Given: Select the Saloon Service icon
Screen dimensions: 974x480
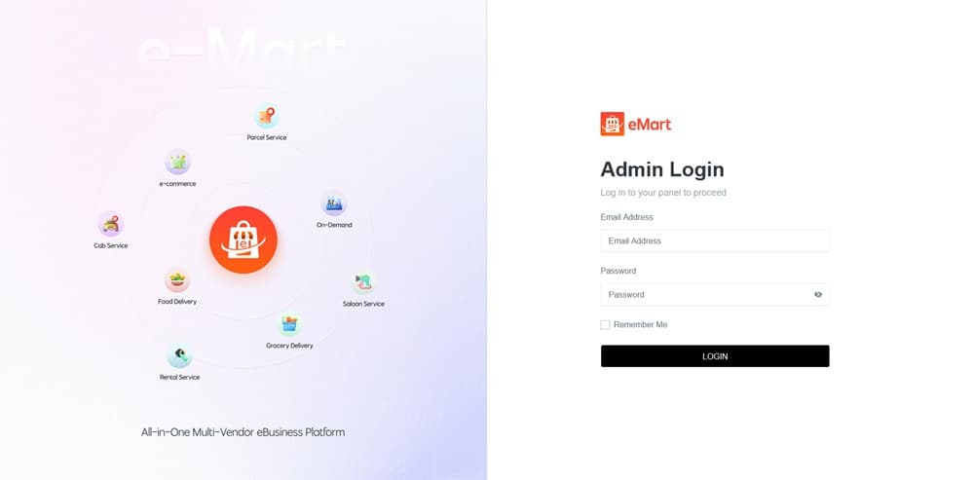Looking at the screenshot, I should pyautogui.click(x=363, y=282).
